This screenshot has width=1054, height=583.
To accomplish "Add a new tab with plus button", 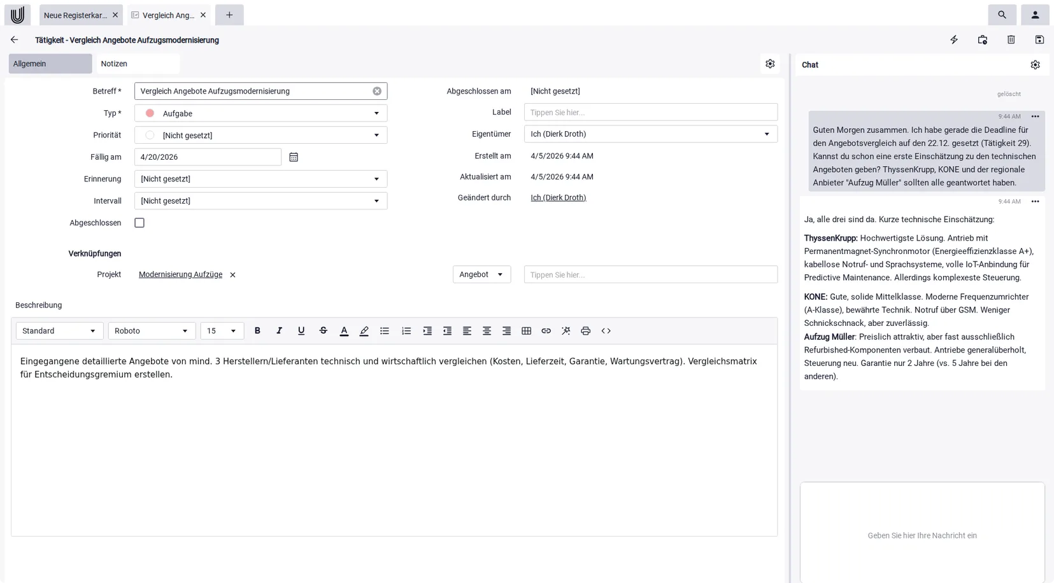I will [229, 15].
